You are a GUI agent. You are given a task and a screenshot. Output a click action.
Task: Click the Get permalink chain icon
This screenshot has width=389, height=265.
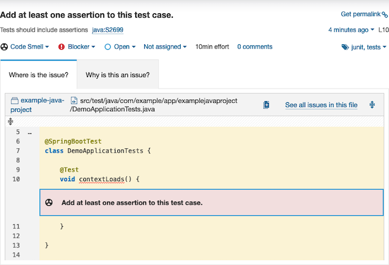[385, 15]
